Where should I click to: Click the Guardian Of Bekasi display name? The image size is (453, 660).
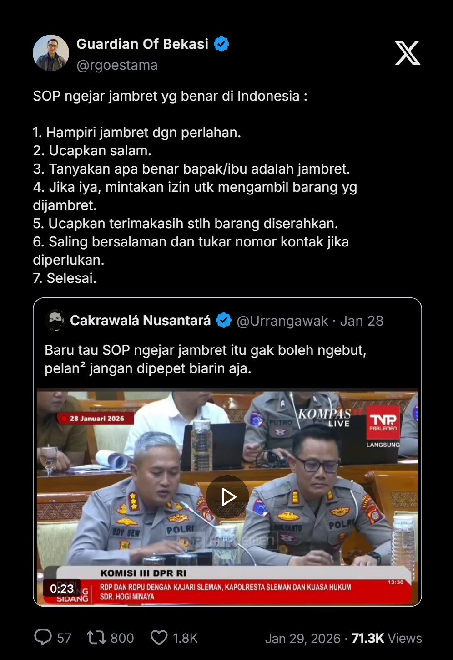tap(142, 44)
